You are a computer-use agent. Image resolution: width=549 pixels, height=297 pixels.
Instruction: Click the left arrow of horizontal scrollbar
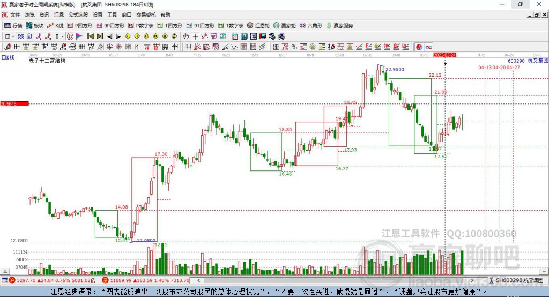199,280
